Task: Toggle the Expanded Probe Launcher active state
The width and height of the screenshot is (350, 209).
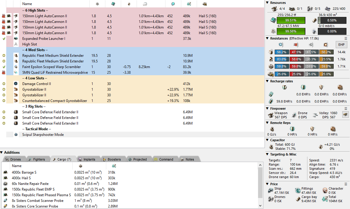Action: 4,39
